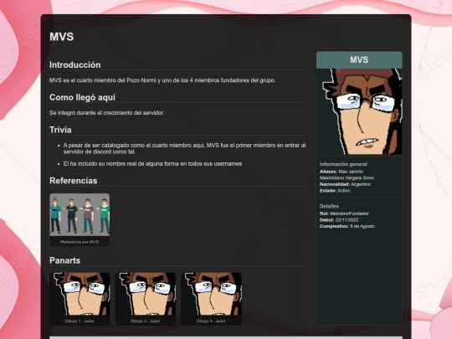Click the 'Dibujo 3 - autor' caption
The height and width of the screenshot is (339, 452).
click(211, 321)
